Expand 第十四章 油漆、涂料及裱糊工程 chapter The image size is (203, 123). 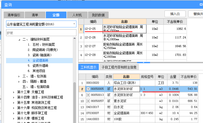pos(14,97)
